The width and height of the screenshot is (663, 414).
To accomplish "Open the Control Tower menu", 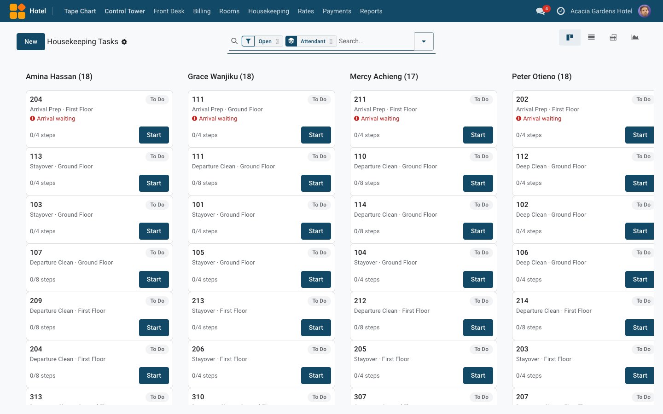I will (x=125, y=11).
